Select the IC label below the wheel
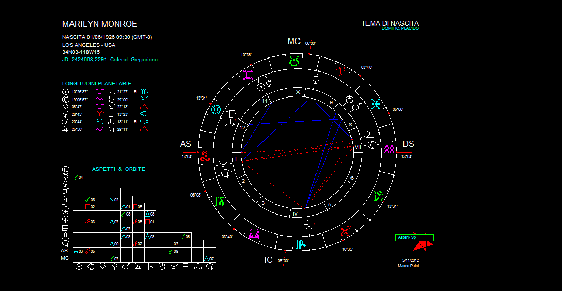This screenshot has width=562, height=292. (x=269, y=260)
